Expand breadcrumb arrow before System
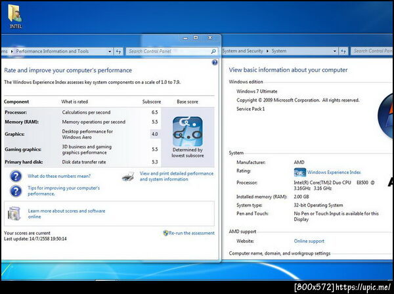 coord(267,51)
